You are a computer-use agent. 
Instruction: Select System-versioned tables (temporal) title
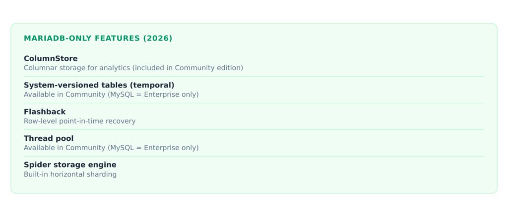(99, 85)
